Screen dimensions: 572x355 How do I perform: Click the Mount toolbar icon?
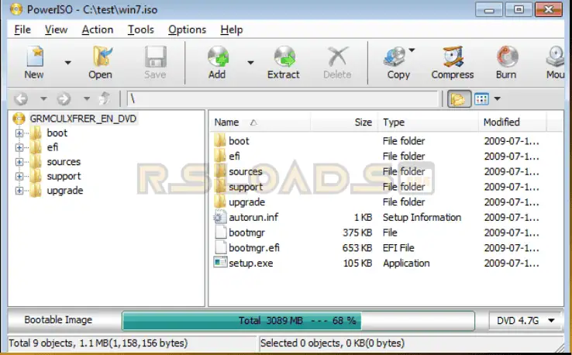(x=556, y=57)
